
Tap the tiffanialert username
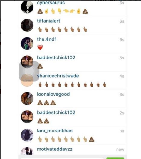coord(48,21)
